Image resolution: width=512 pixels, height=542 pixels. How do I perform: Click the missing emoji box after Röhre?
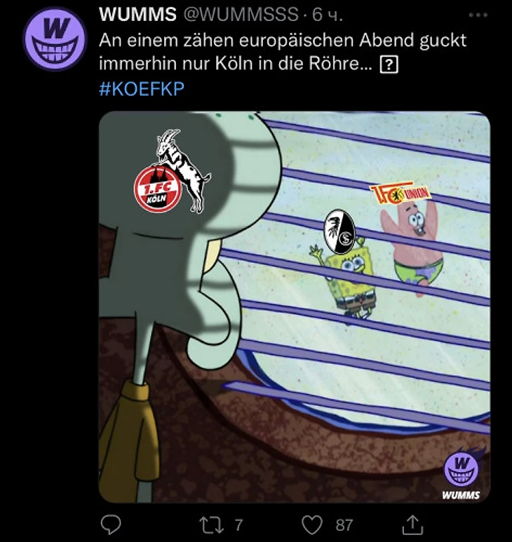[x=389, y=65]
